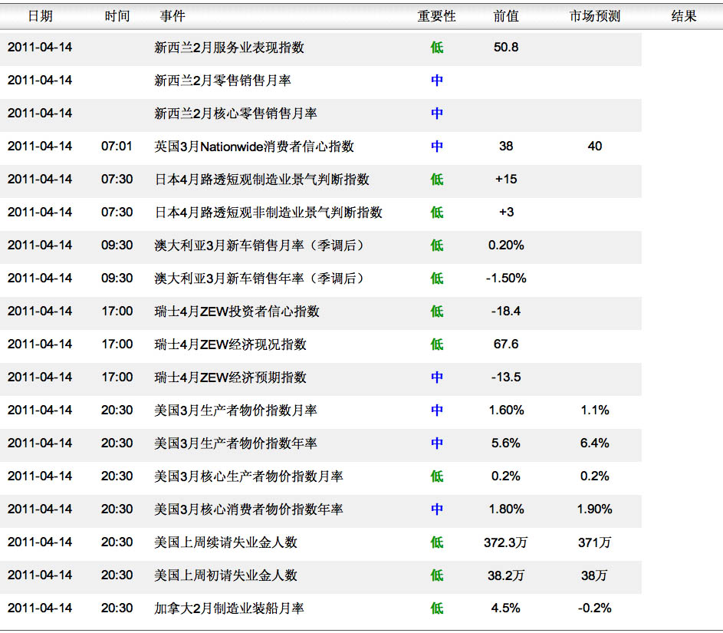Image resolution: width=723 pixels, height=633 pixels.
Task: Select 澳大利亚3月新车销售月率 event
Action: click(x=258, y=245)
